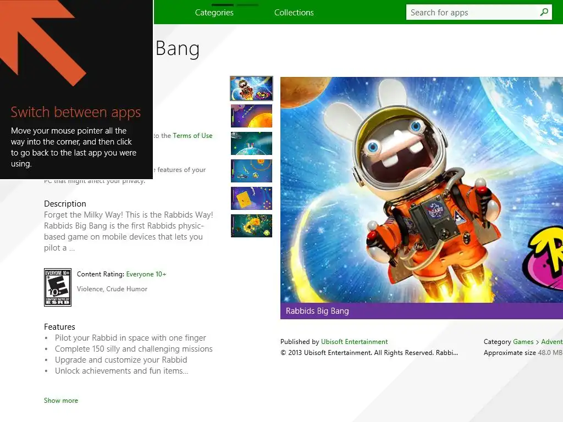The width and height of the screenshot is (563, 422).
Task: Click the 2013 Ubisoft copyright line
Action: [369, 353]
